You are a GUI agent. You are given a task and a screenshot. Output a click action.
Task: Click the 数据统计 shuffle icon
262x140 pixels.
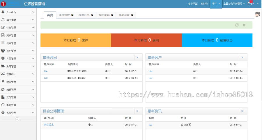pos(3,74)
